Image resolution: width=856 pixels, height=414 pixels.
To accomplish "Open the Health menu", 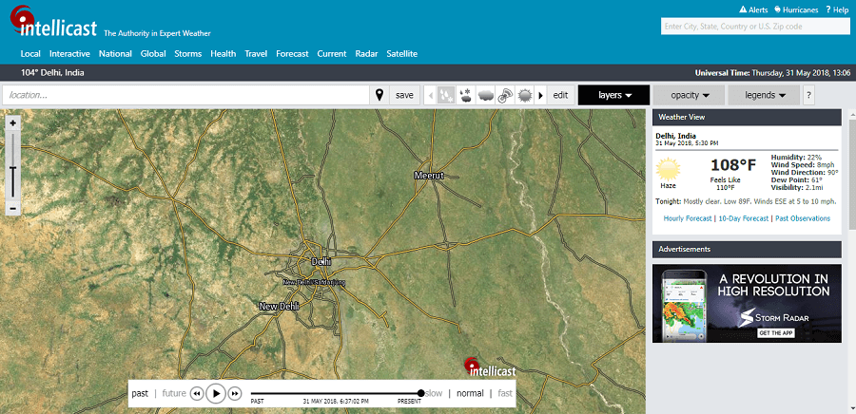I will click(224, 54).
